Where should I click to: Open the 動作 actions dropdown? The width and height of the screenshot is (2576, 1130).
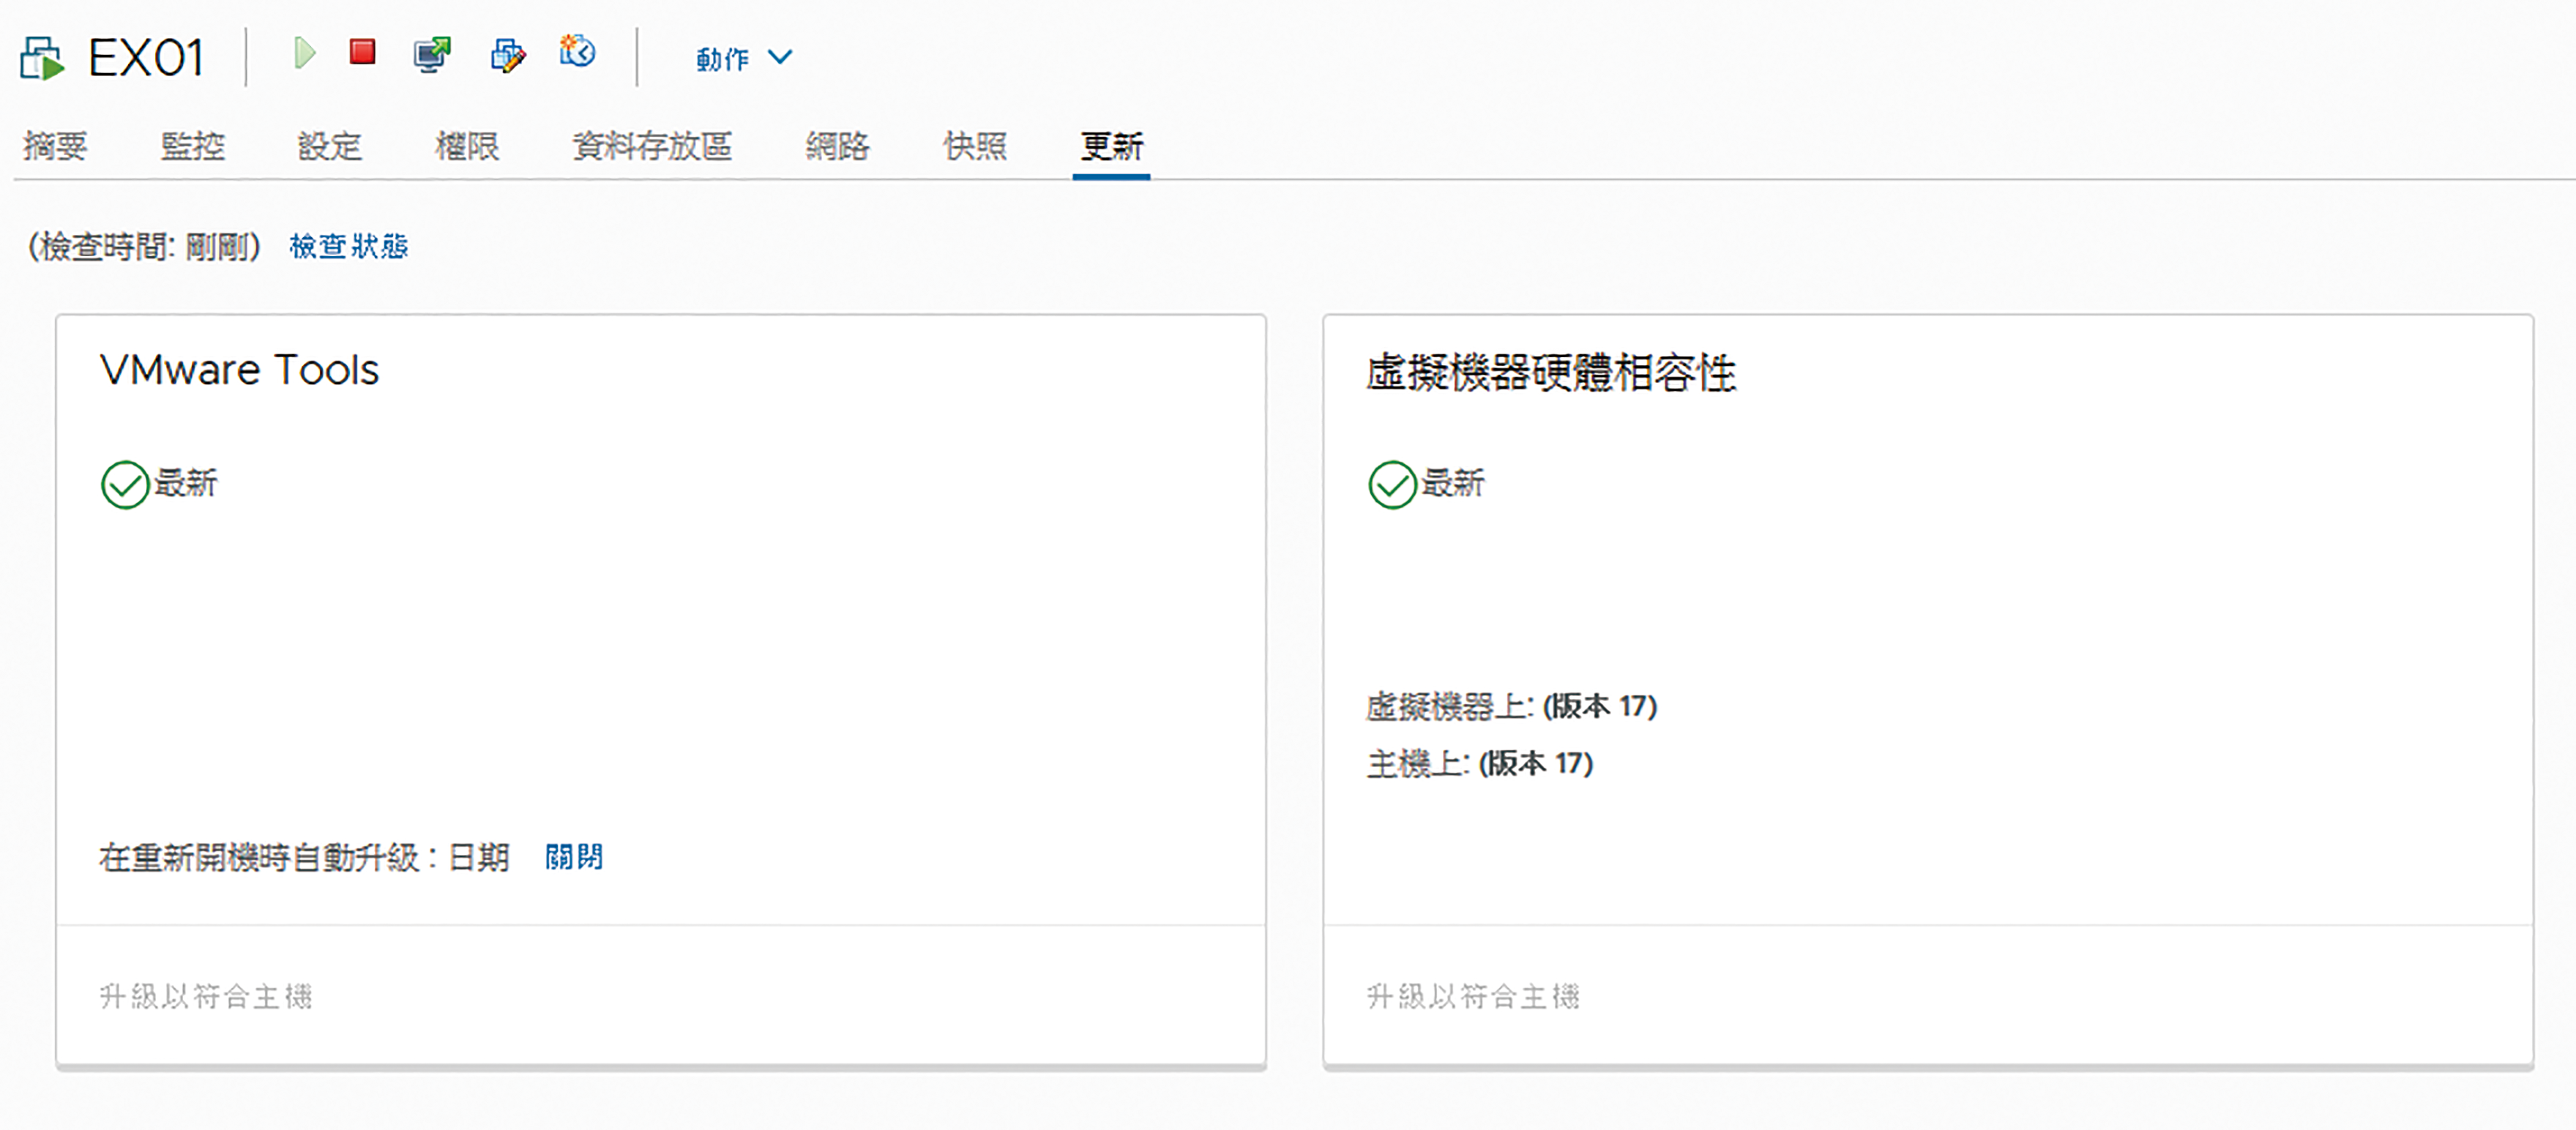tap(744, 58)
